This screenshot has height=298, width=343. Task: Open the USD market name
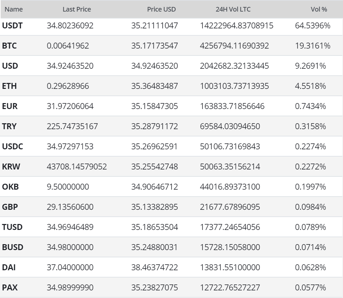(x=10, y=66)
